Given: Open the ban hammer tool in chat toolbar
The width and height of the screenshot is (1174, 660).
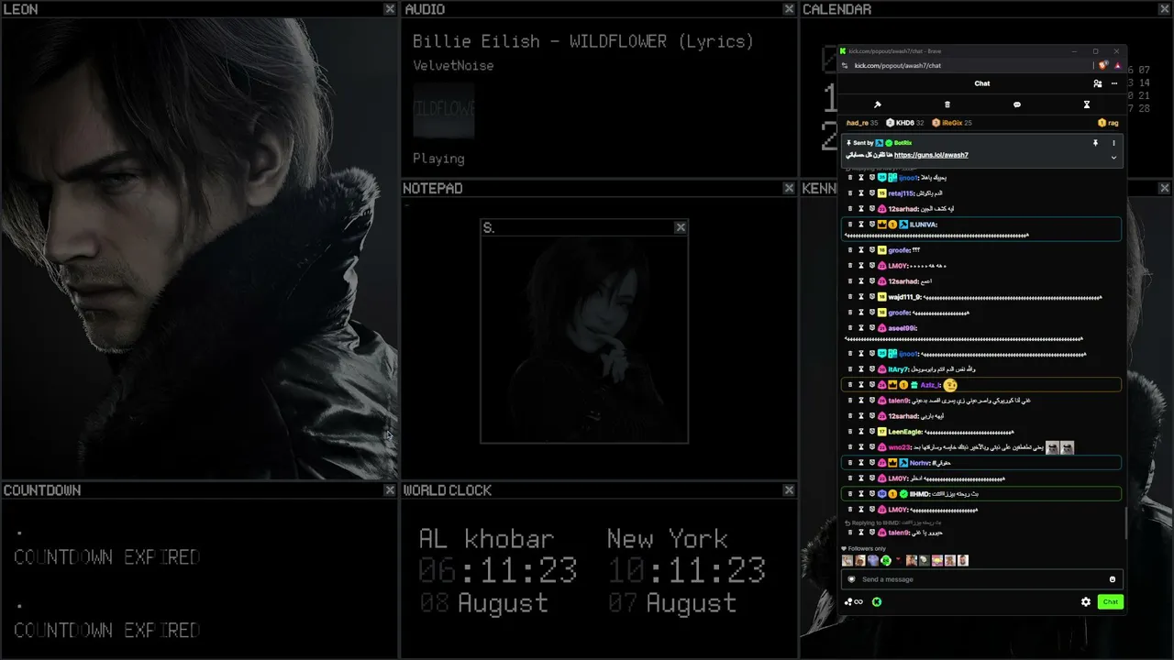Looking at the screenshot, I should point(878,104).
